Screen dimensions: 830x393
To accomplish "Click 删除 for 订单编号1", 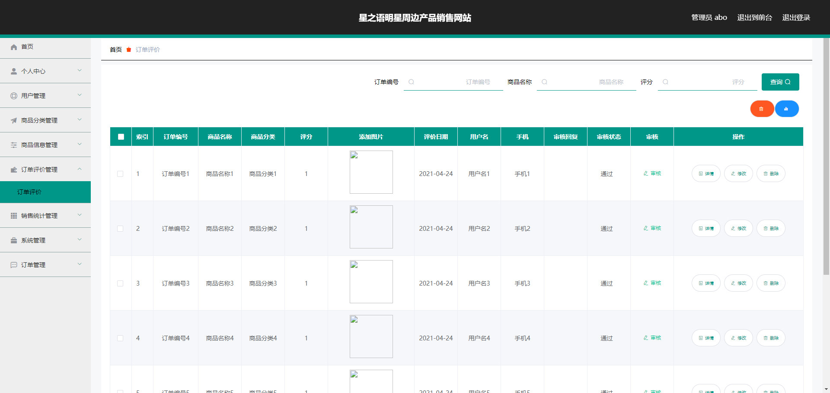I will pos(771,173).
